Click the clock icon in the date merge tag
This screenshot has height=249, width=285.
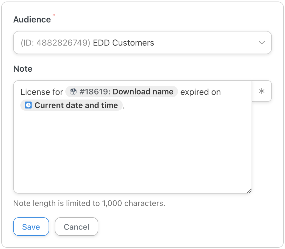click(28, 105)
